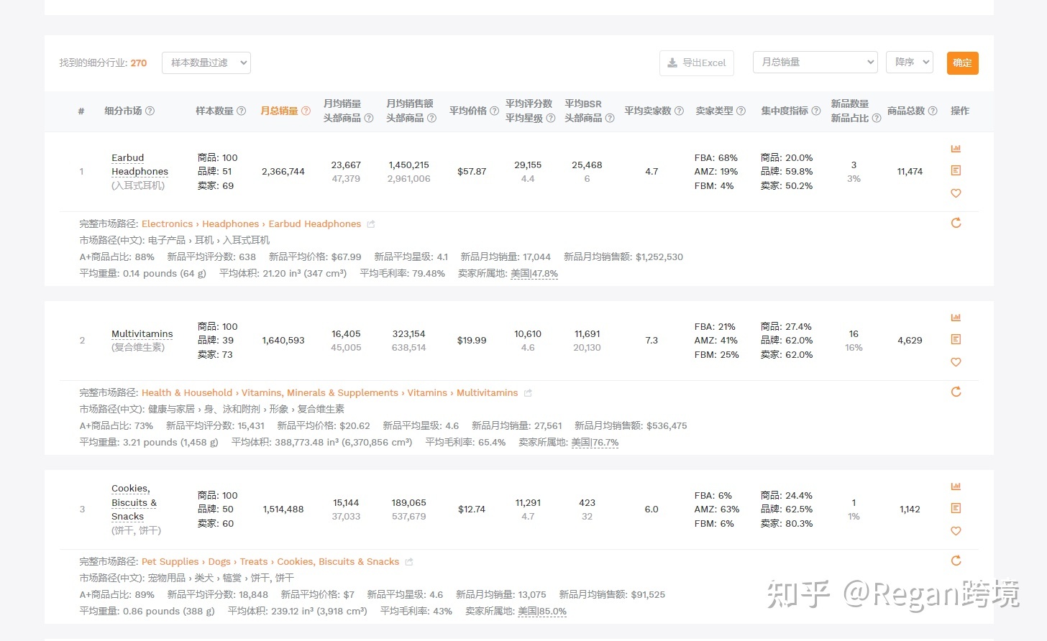Image resolution: width=1047 pixels, height=641 pixels.
Task: Click heart icon for Cookies, Biscuits & Snacks
Action: click(x=956, y=531)
